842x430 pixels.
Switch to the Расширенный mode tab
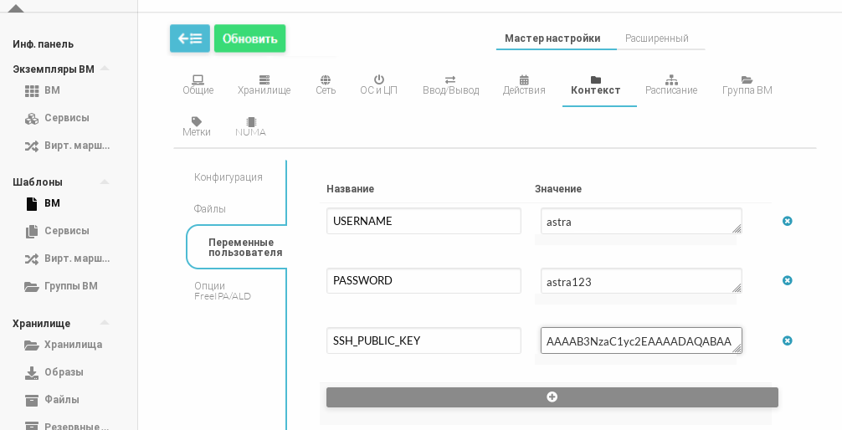tap(656, 38)
